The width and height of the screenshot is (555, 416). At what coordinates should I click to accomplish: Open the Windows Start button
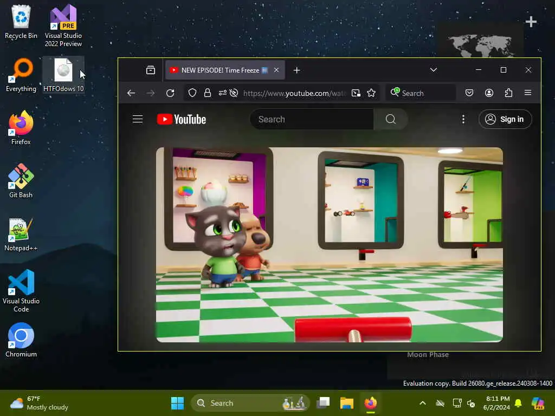click(177, 403)
